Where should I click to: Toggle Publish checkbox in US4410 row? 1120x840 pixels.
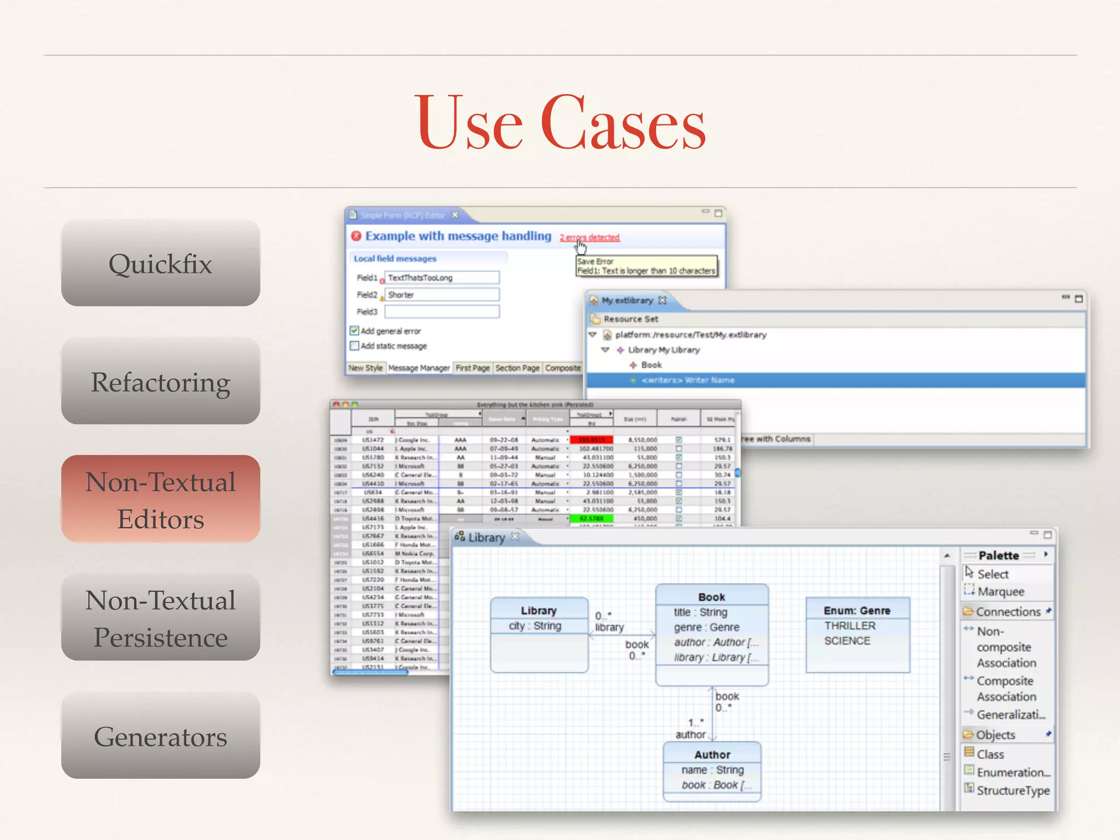[679, 483]
